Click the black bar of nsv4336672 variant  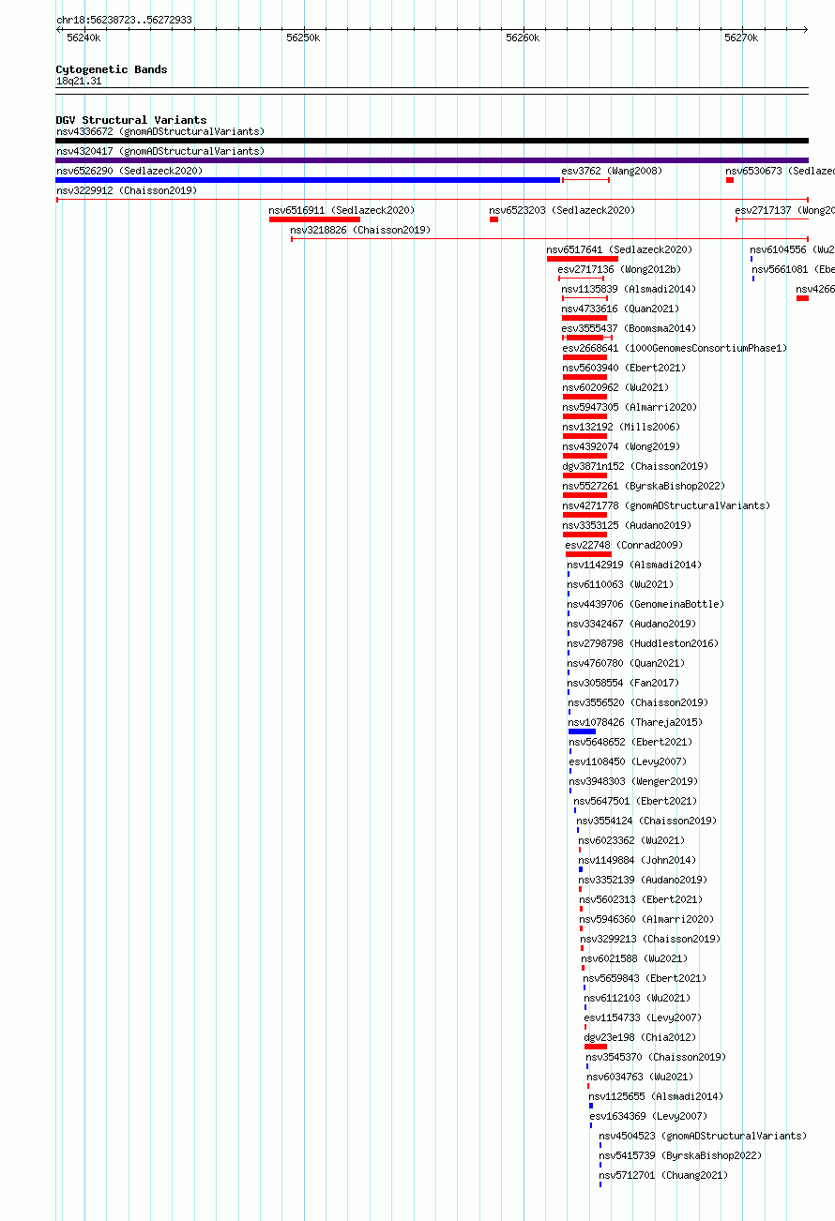click(x=433, y=141)
